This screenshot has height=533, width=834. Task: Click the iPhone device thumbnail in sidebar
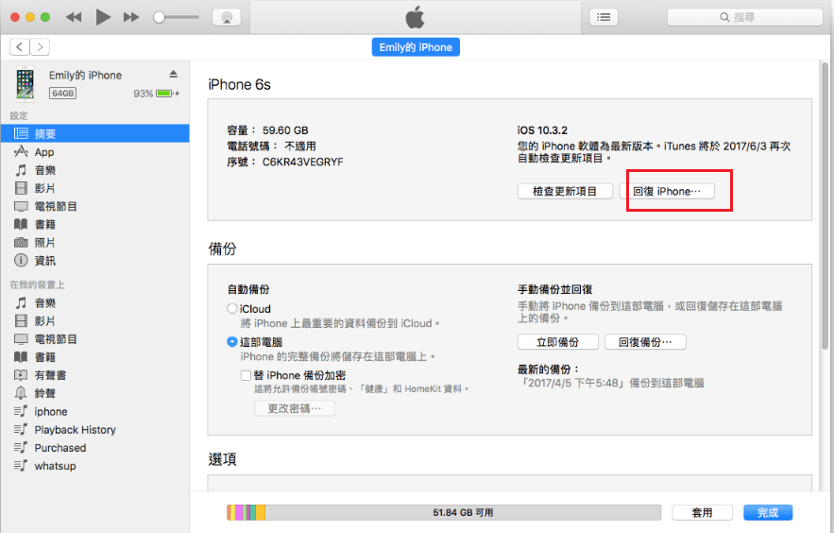click(25, 84)
